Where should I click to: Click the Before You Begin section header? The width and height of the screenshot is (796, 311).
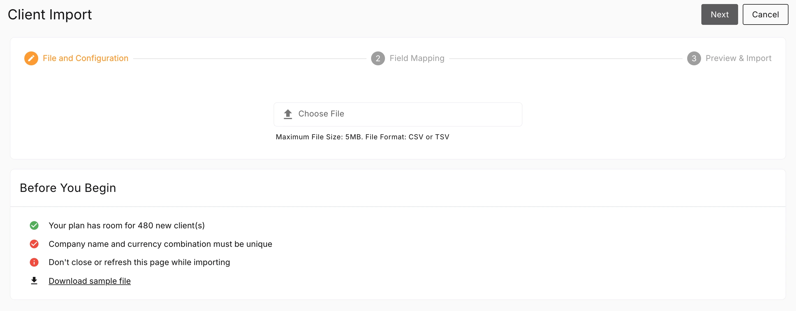pyautogui.click(x=68, y=188)
